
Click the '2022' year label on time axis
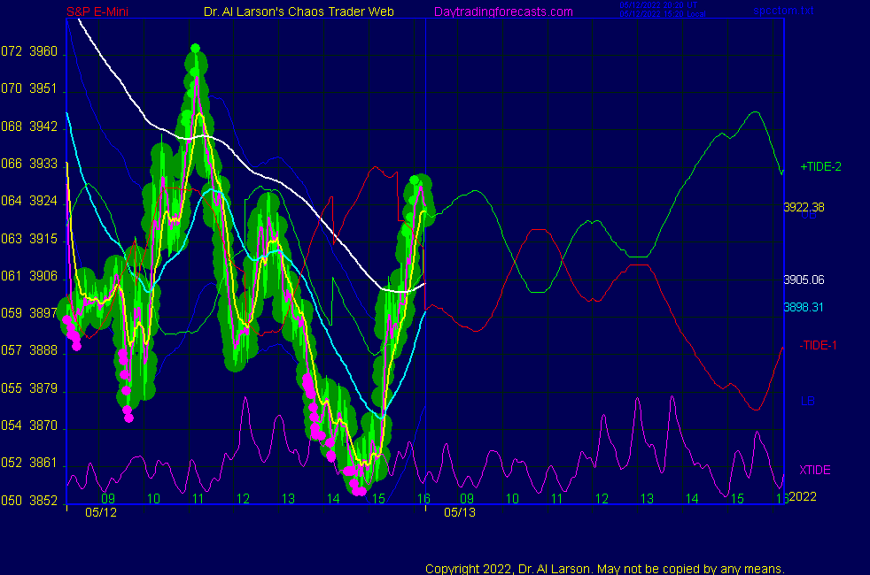click(x=803, y=496)
